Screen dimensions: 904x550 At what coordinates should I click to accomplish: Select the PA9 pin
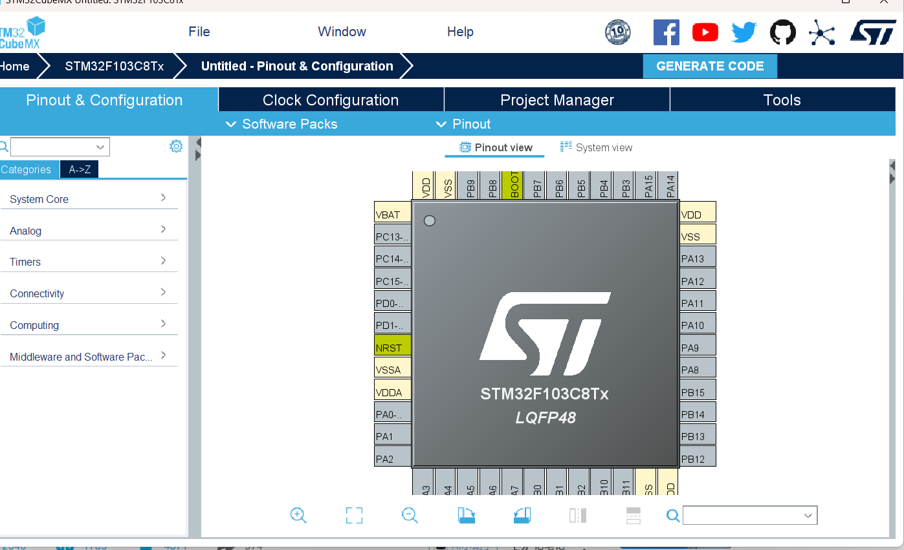(698, 345)
